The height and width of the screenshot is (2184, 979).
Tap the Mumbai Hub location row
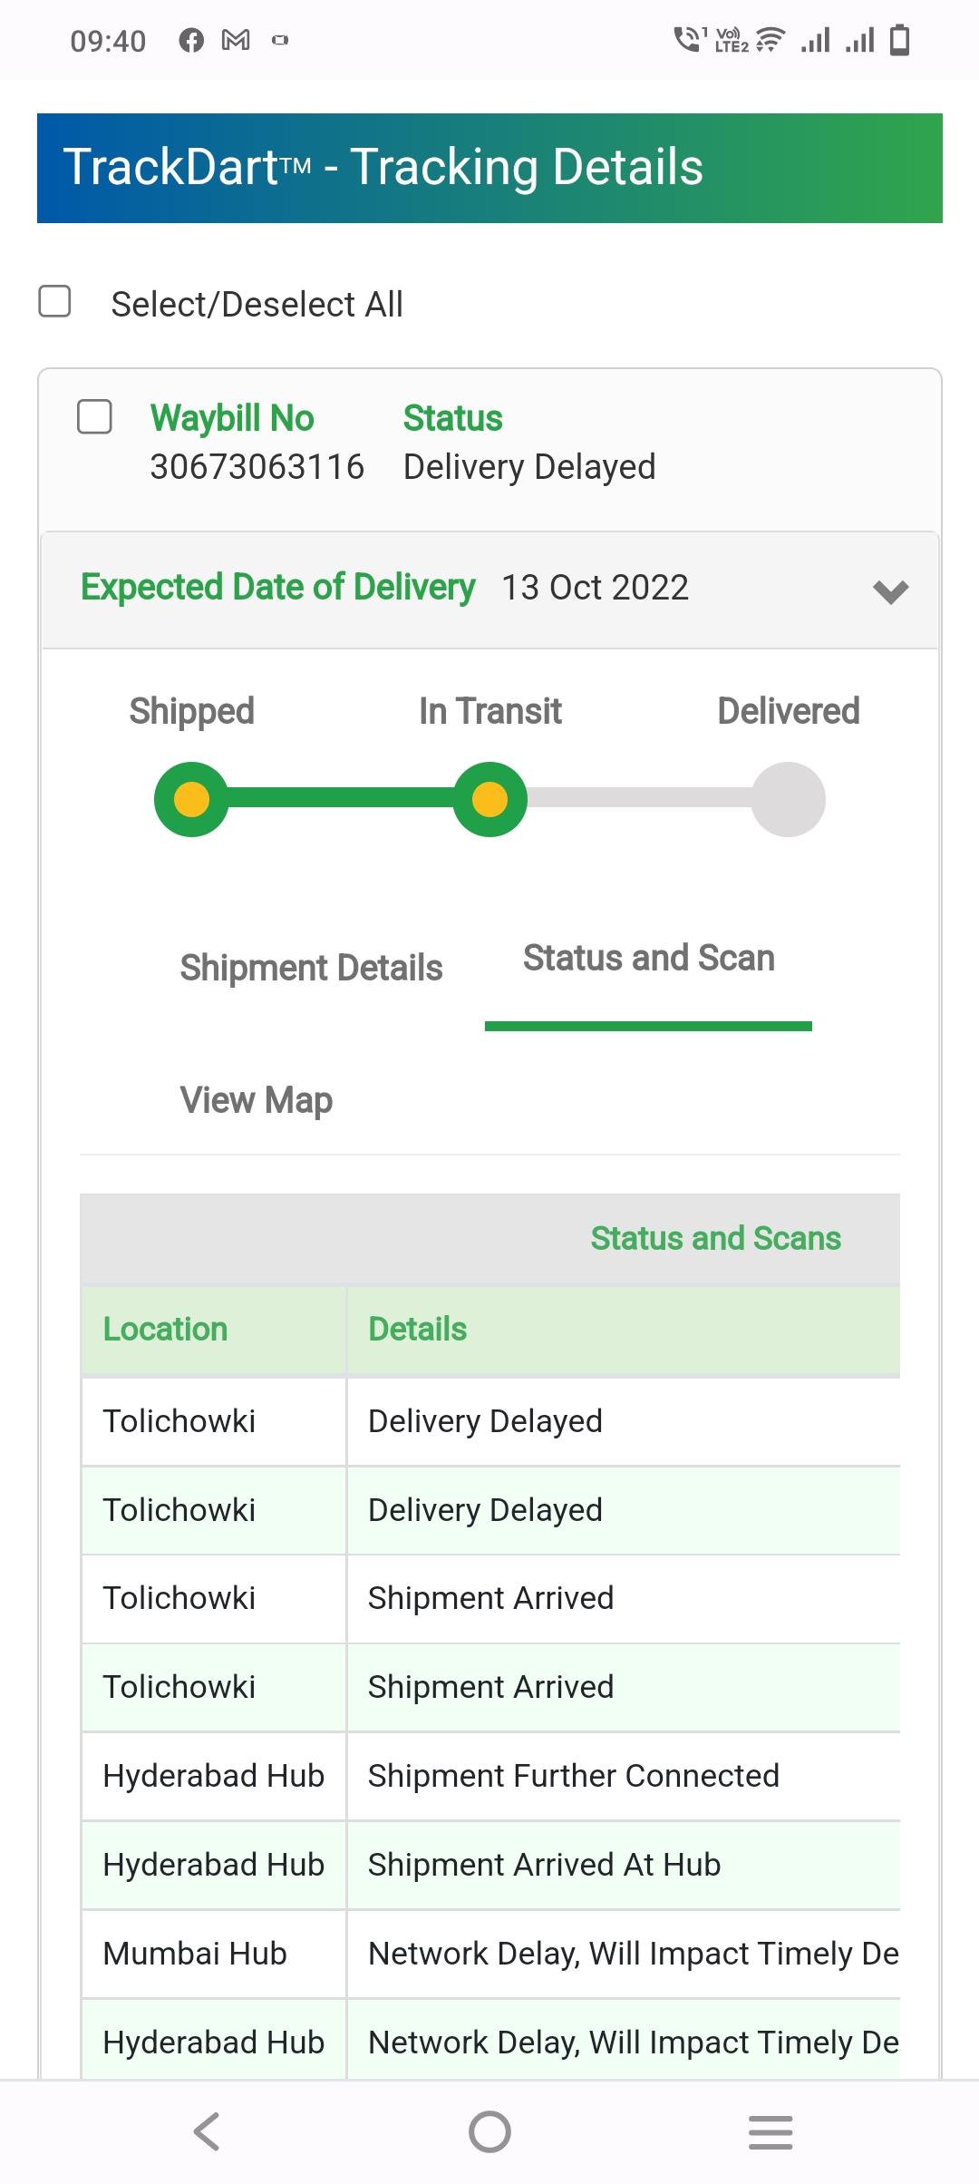click(x=195, y=1954)
